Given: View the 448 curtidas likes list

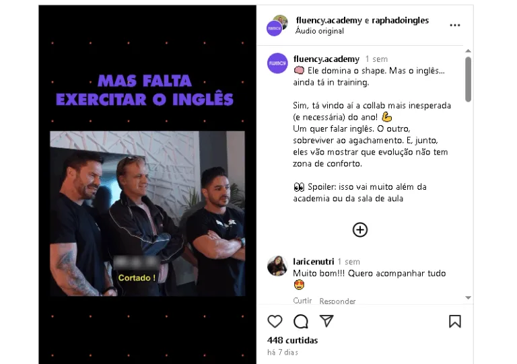Looking at the screenshot, I should pos(292,340).
